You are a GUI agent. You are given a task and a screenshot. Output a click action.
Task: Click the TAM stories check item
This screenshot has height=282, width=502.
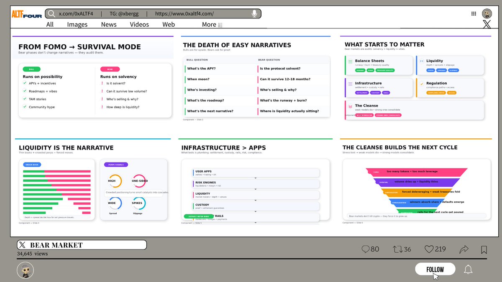(35, 99)
